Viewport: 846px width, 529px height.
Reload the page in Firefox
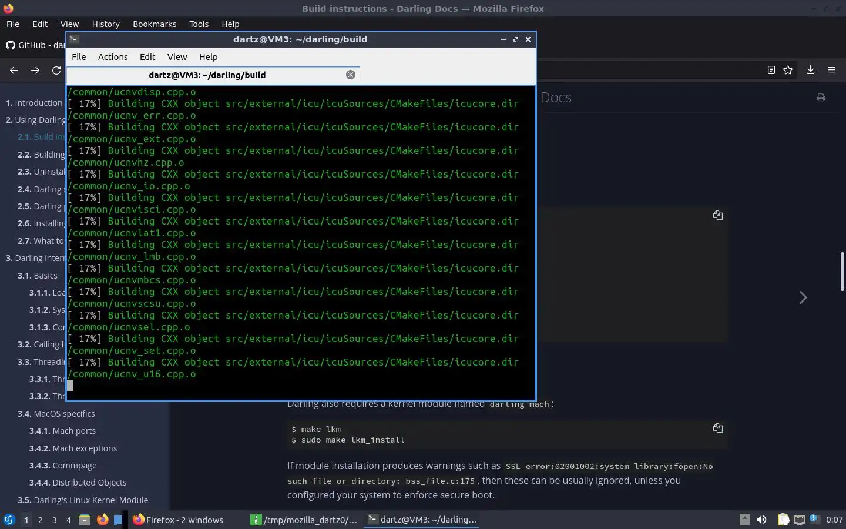coord(56,70)
